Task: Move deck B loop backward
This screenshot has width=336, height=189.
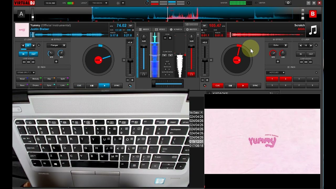Action: [x=301, y=62]
